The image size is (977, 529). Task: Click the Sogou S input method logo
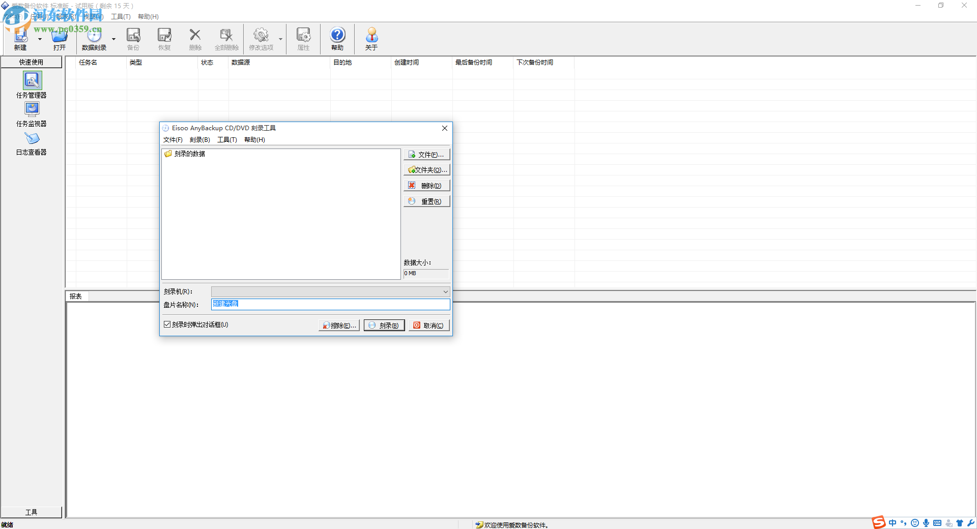point(879,522)
